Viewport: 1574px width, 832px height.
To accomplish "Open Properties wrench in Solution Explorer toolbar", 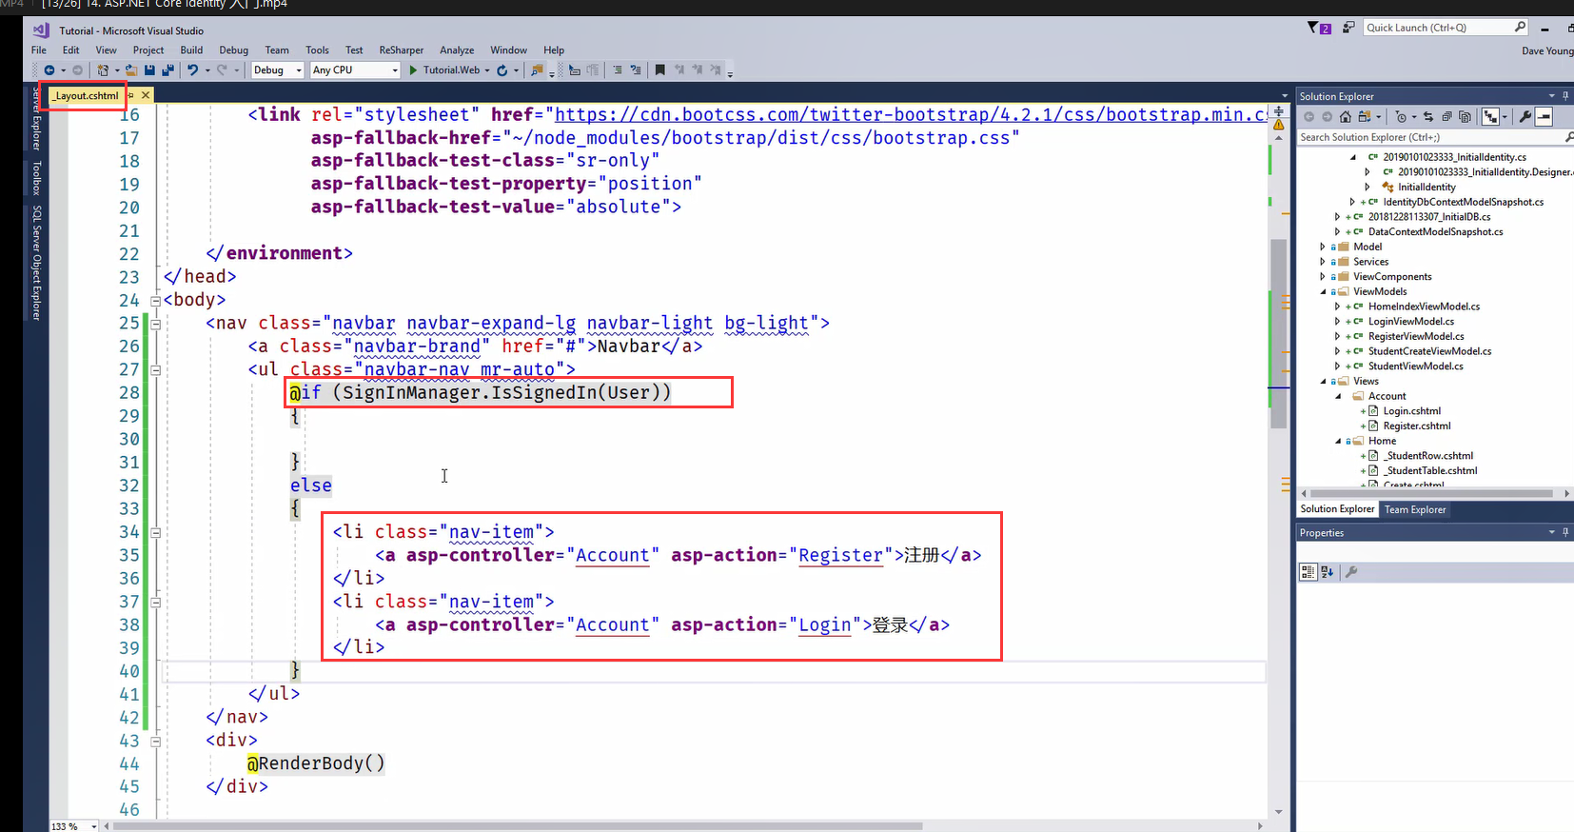I will click(x=1525, y=116).
